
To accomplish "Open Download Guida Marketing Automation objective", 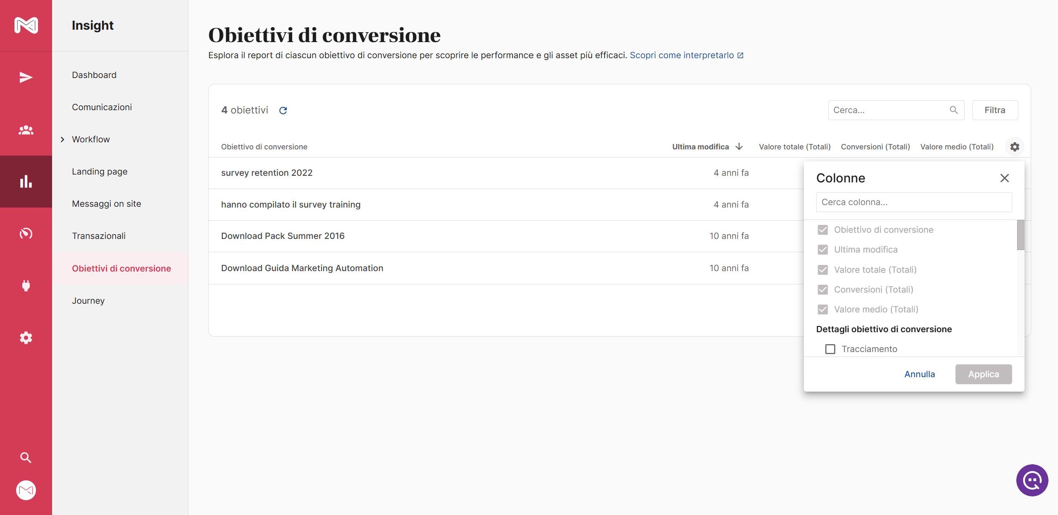I will pos(302,268).
